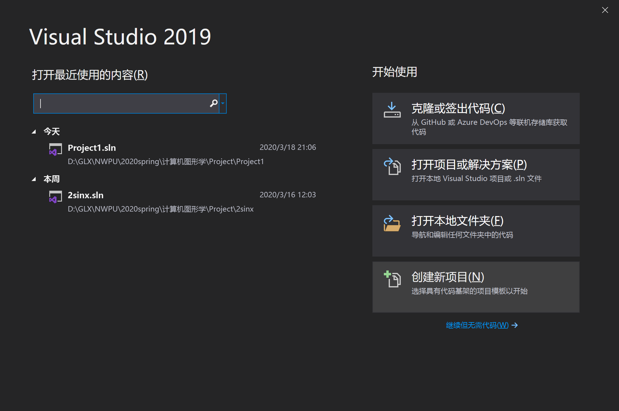Collapse the 本周 group
The width and height of the screenshot is (619, 411).
(x=34, y=179)
